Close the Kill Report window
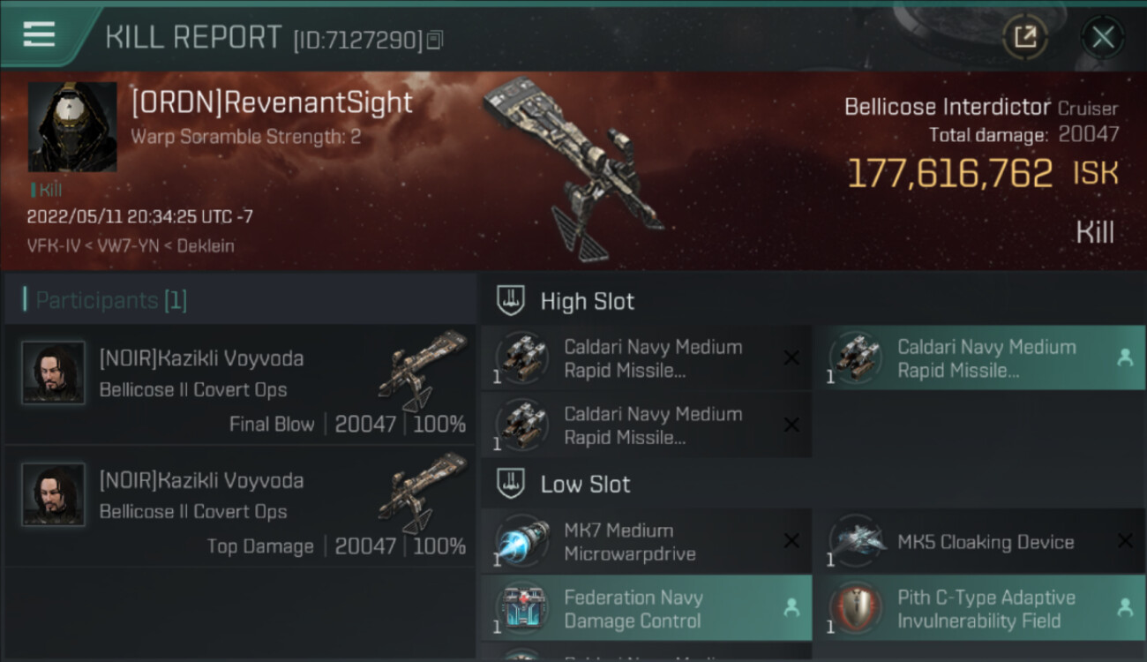This screenshot has height=662, width=1147. pyautogui.click(x=1103, y=37)
